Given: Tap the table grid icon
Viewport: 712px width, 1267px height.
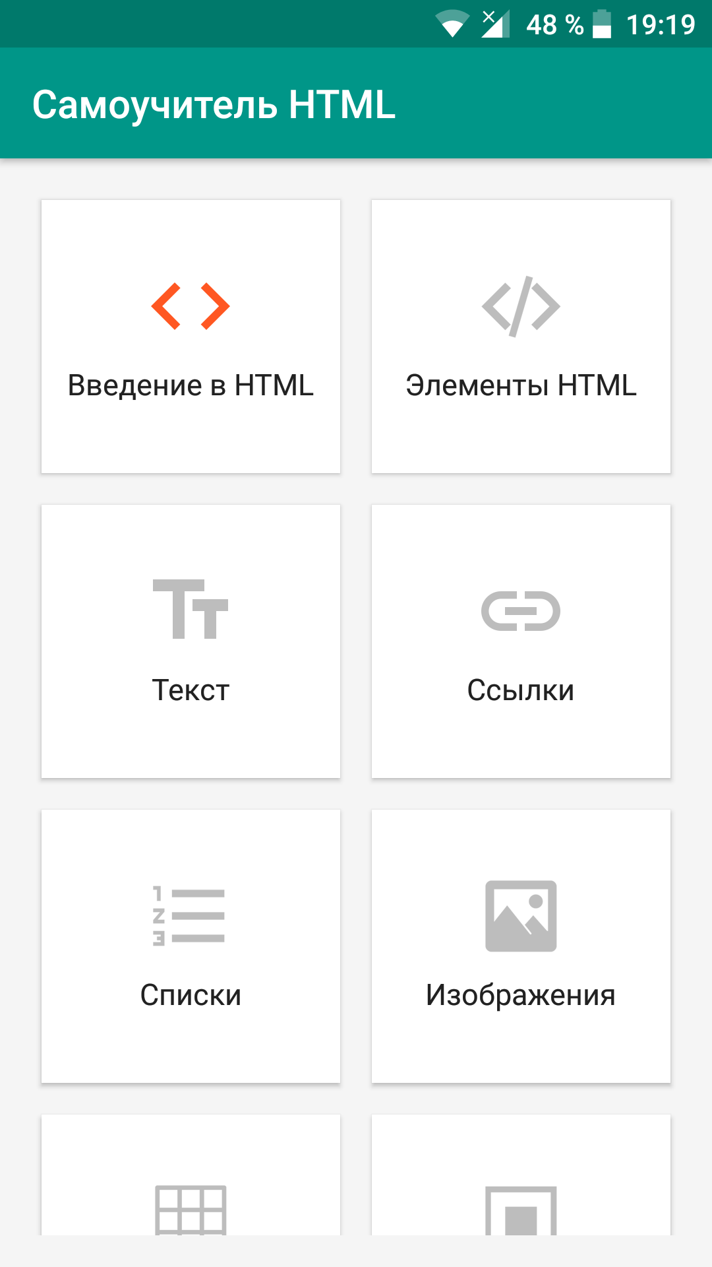Looking at the screenshot, I should (191, 1210).
